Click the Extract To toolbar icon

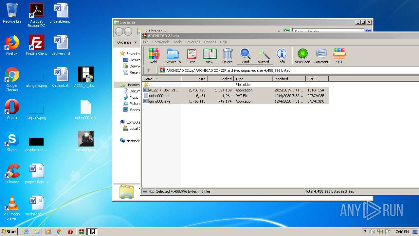pos(173,56)
